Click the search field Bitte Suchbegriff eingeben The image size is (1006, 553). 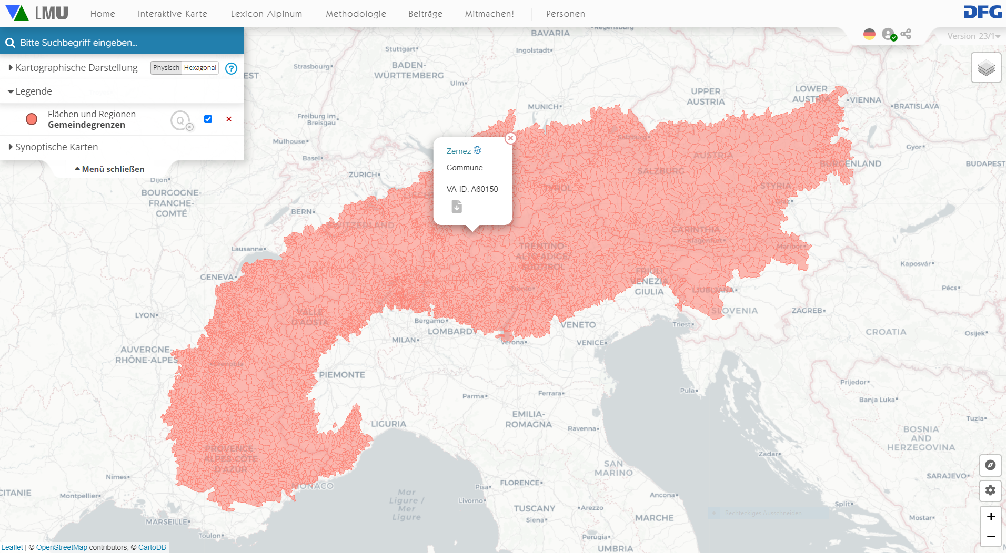pos(126,43)
